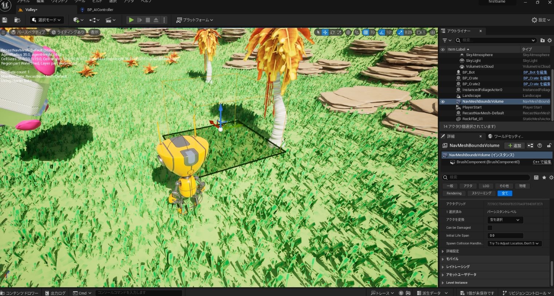Screen dimensions: 554x296
Task: Click the Eject button in play controls
Action: click(156, 20)
